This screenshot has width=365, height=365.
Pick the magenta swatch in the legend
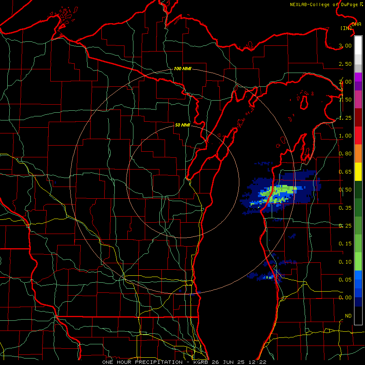[358, 77]
